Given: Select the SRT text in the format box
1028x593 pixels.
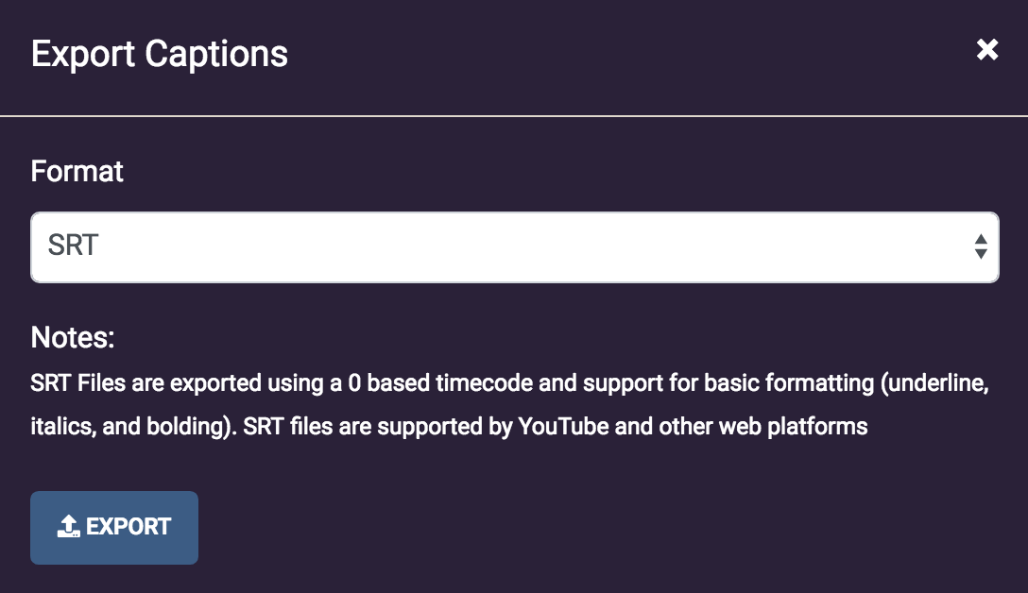Looking at the screenshot, I should tap(74, 246).
